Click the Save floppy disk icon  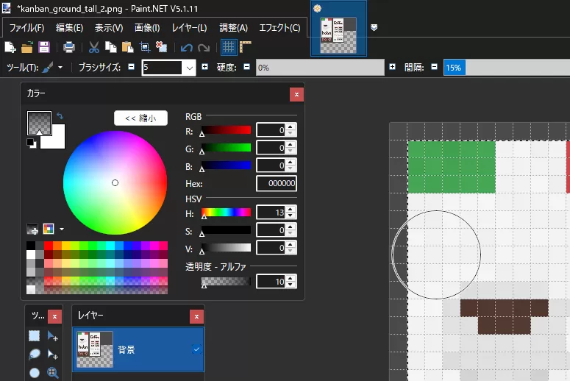[x=43, y=47]
